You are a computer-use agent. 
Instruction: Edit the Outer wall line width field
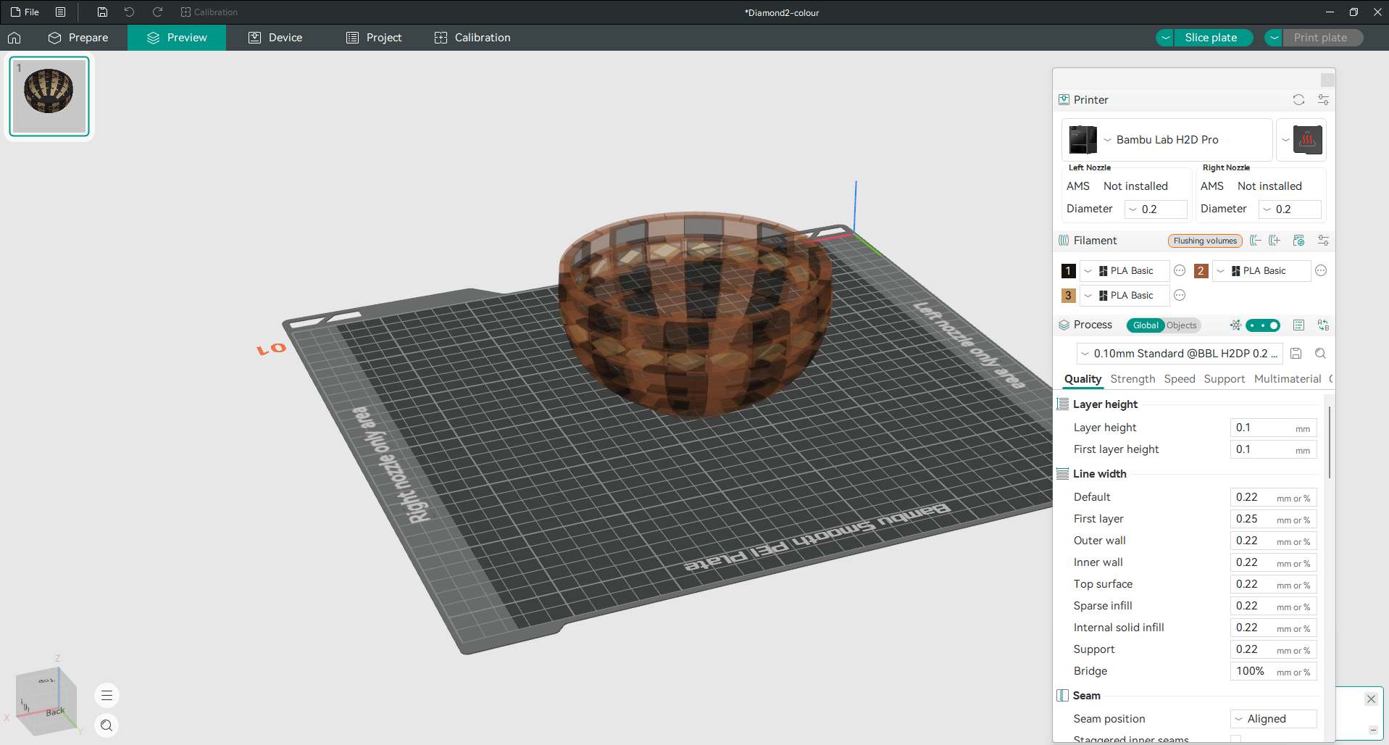tap(1273, 541)
